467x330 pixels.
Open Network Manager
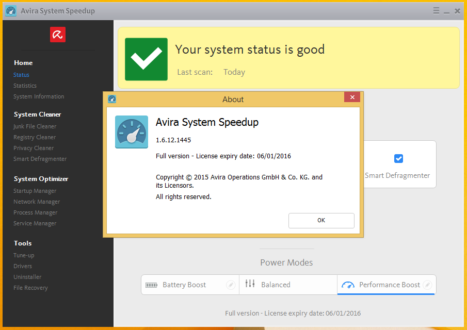pyautogui.click(x=37, y=202)
